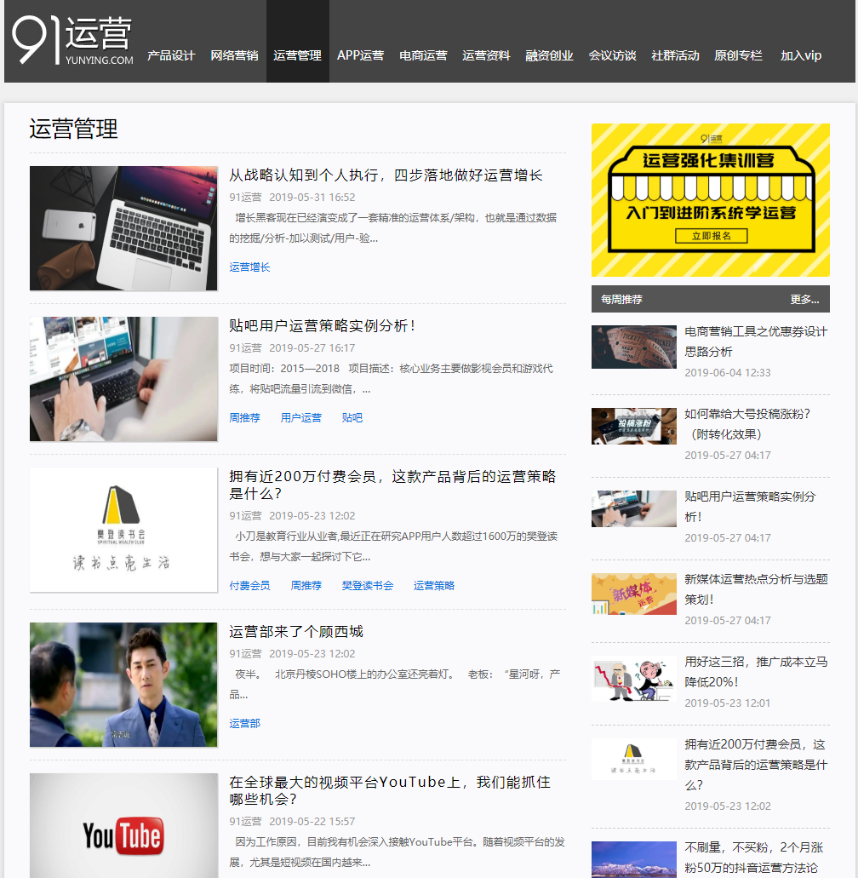Go to 电商运营 section

point(423,55)
